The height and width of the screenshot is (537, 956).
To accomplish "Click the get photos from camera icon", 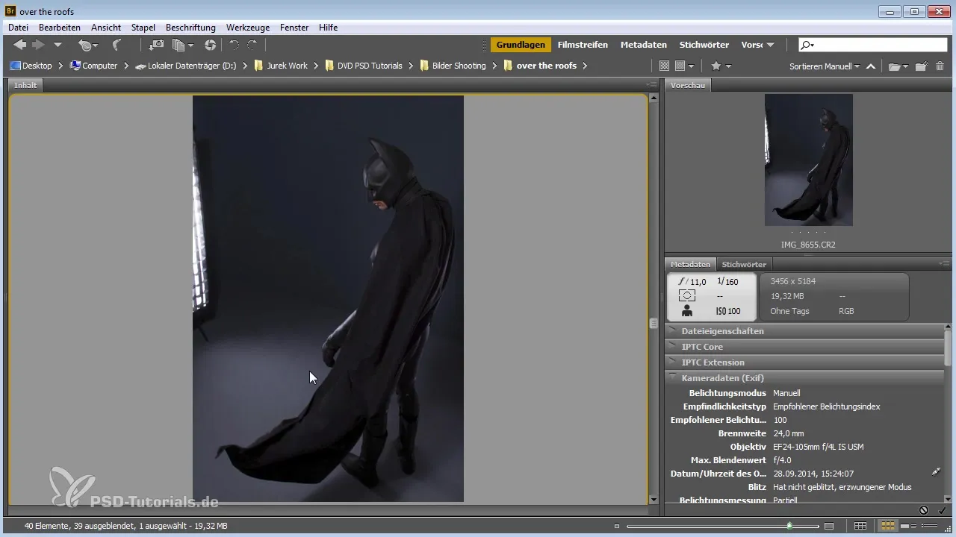I will coord(157,45).
